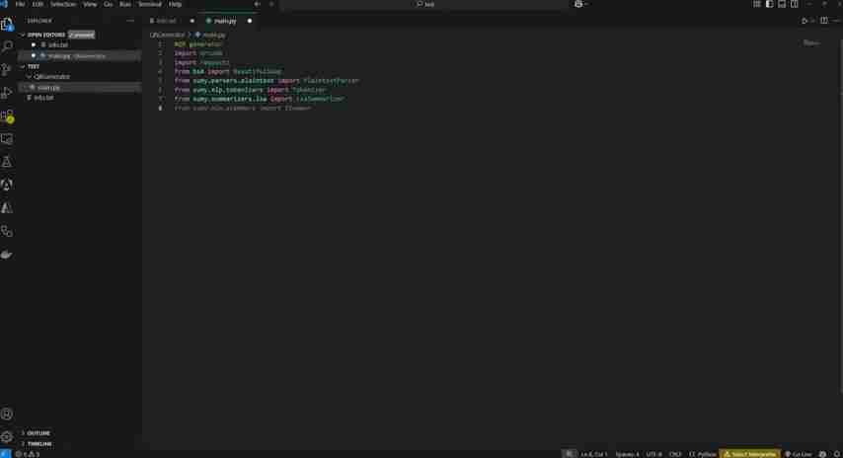The image size is (843, 458).
Task: Toggle the bottom Panel visibility
Action: click(x=782, y=4)
